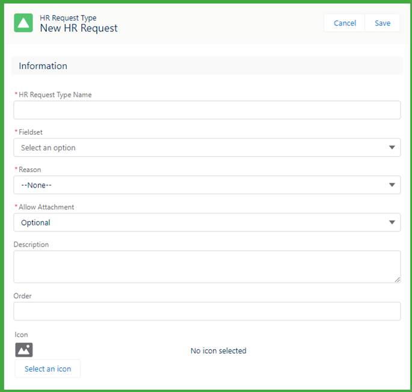Click the image placeholder icon under Icon
Image resolution: width=412 pixels, height=392 pixels.
tap(24, 350)
